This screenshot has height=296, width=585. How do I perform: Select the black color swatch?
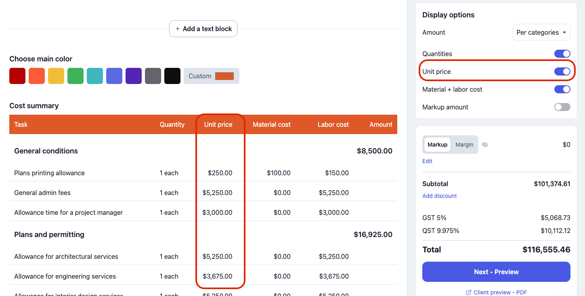[172, 76]
